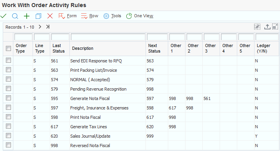
Task: Click the Ledger (Y/N) filter field
Action: 267,37
